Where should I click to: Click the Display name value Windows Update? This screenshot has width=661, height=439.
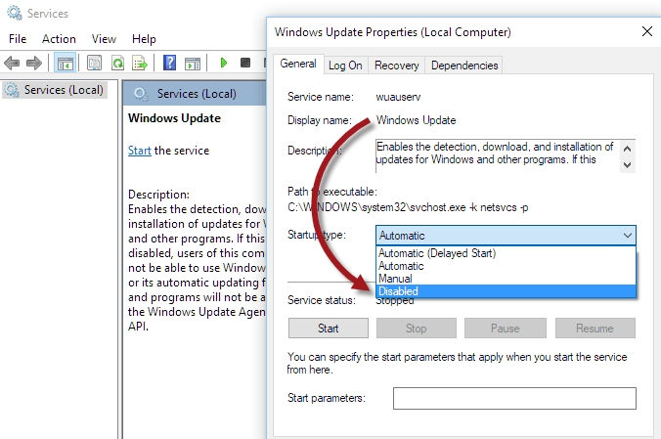tap(416, 120)
